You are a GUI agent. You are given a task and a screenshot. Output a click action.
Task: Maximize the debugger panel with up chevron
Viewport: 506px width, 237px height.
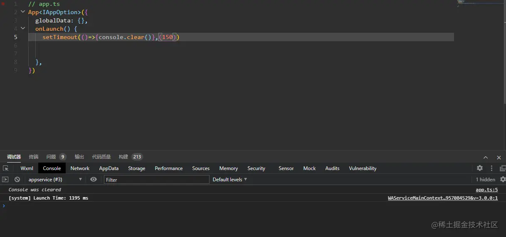click(486, 157)
